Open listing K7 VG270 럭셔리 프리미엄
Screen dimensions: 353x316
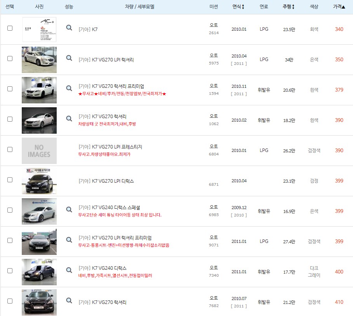[x=111, y=86]
